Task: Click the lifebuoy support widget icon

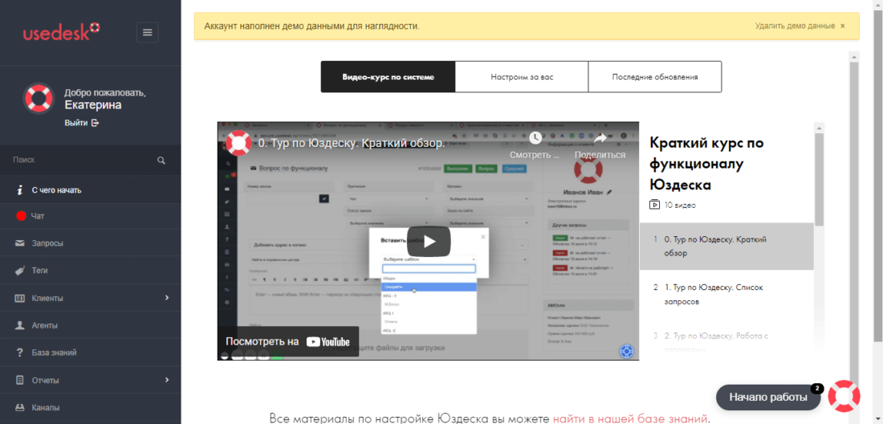Action: point(844,397)
